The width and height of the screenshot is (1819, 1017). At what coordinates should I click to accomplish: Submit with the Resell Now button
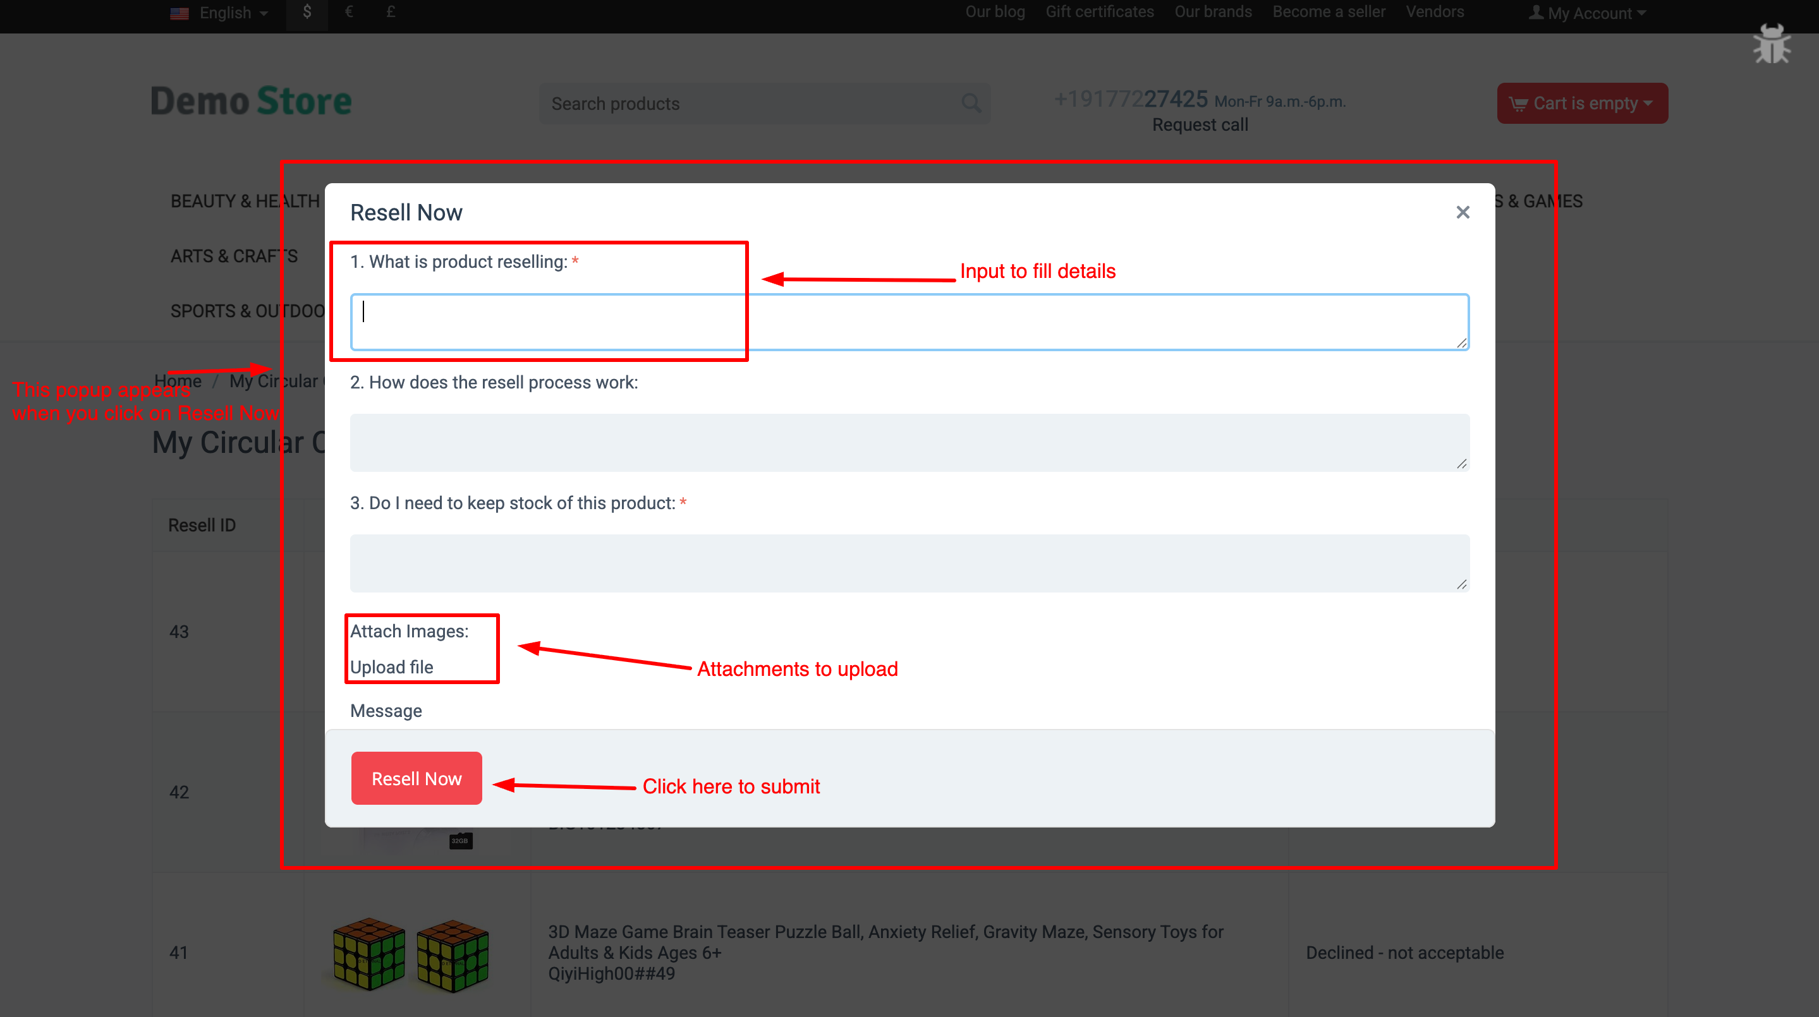(x=416, y=778)
